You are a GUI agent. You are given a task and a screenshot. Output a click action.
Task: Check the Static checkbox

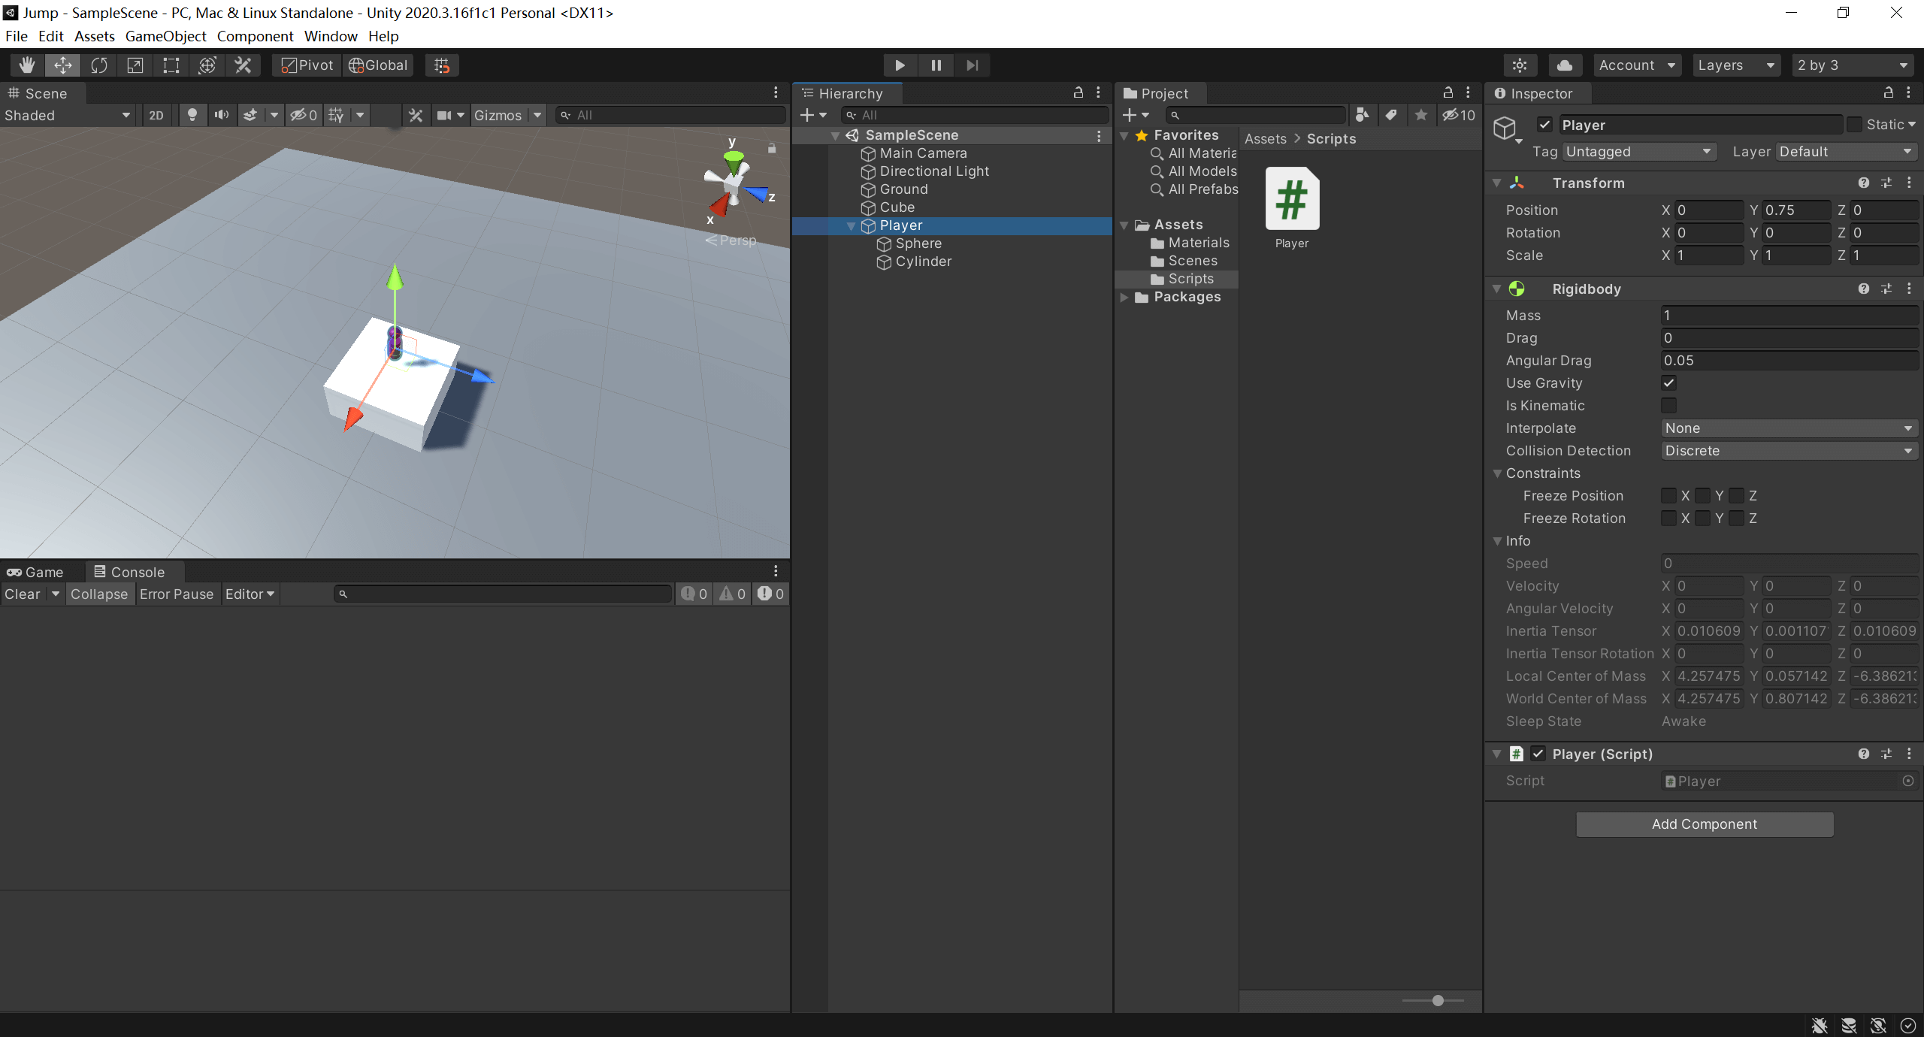(1855, 125)
